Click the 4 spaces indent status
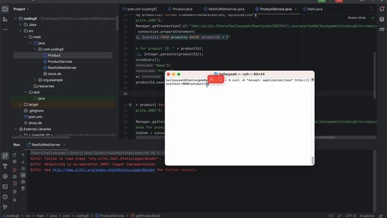Image resolution: width=387 pixels, height=218 pixels. click(366, 216)
